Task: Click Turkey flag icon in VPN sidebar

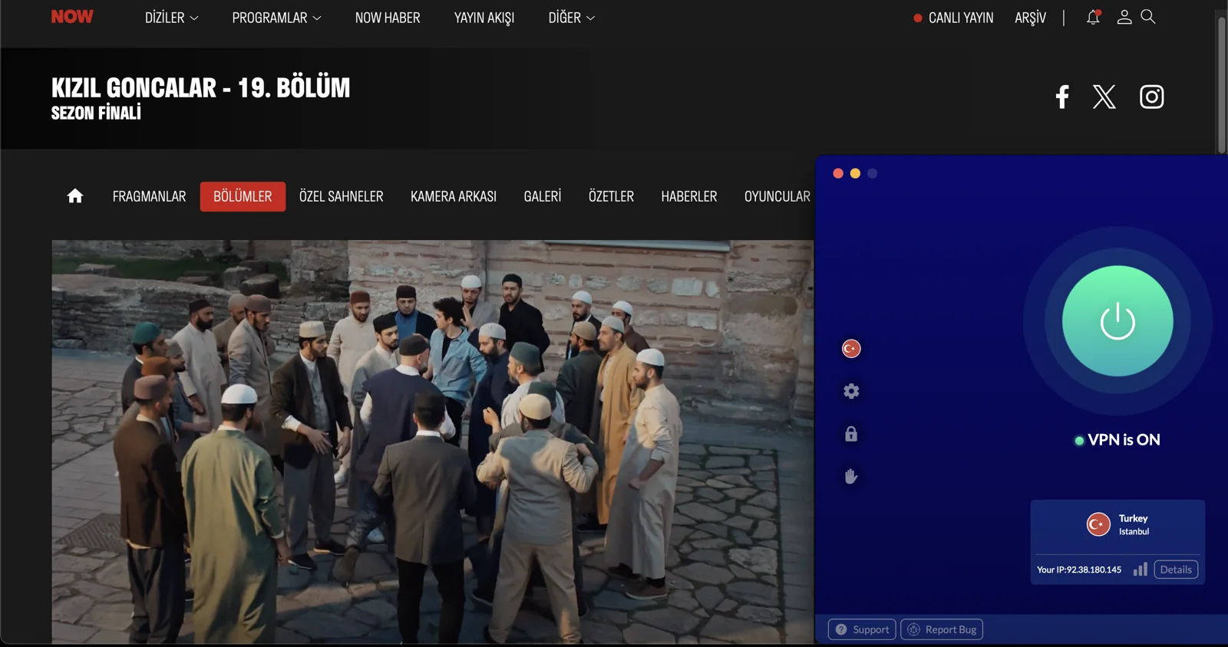Action: [x=851, y=349]
